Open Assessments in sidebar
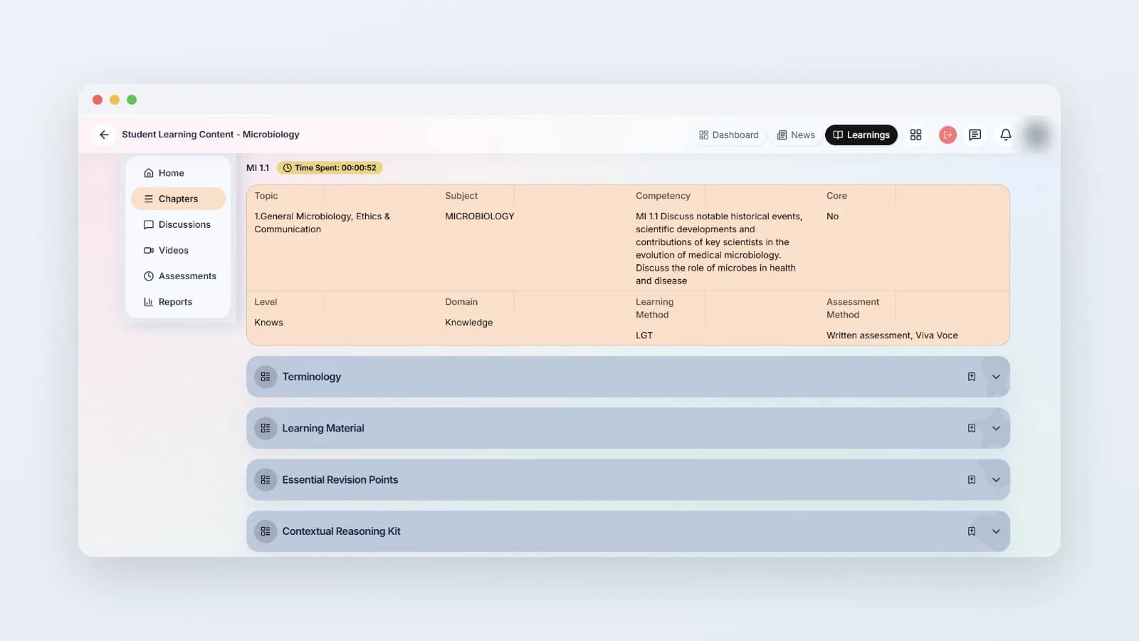 (178, 276)
